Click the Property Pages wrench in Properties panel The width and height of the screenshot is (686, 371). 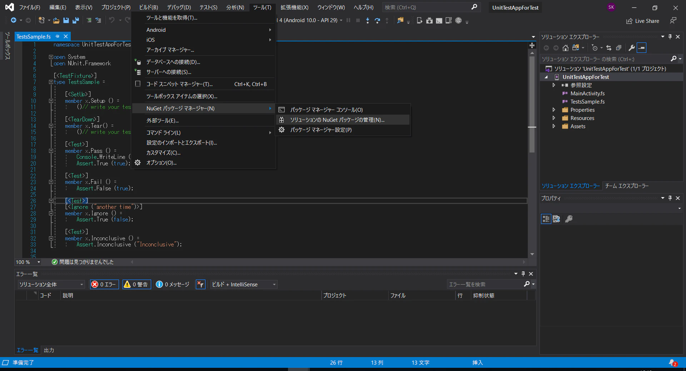[569, 219]
